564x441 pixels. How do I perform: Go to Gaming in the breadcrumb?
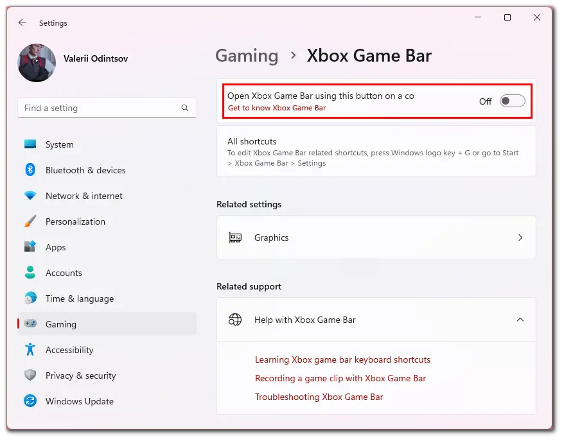247,56
